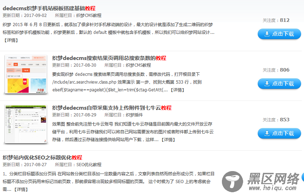
Task: Select 关注度 value 812
Action: click(285, 20)
